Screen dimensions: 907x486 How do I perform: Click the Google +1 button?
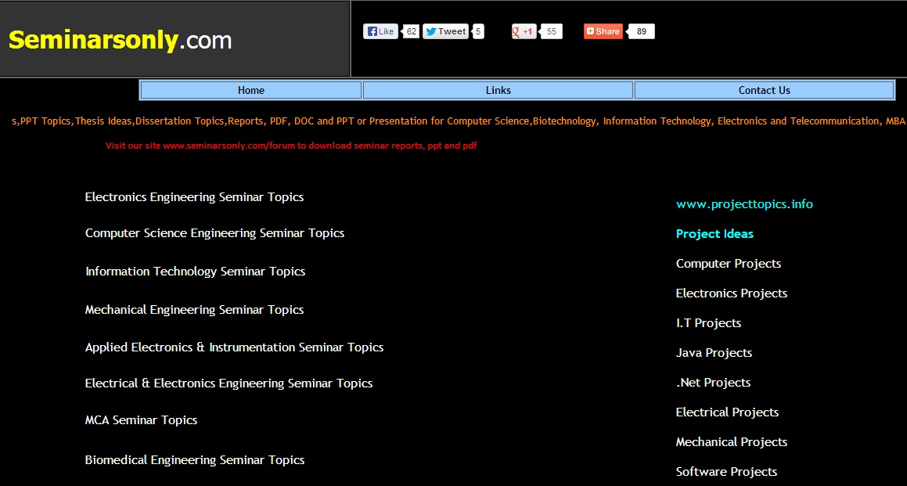[x=524, y=31]
